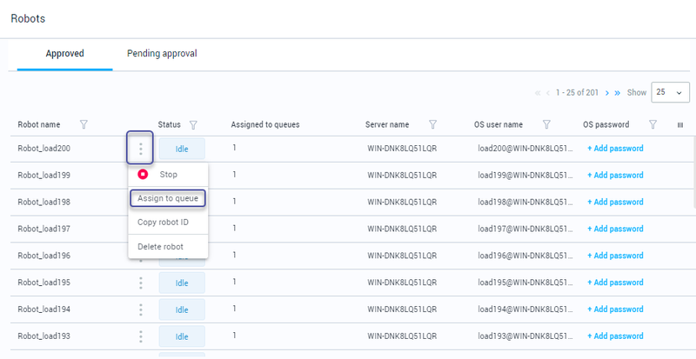Choose Delete robot from the menu
Viewport: 696px width, 359px height.
(x=161, y=247)
